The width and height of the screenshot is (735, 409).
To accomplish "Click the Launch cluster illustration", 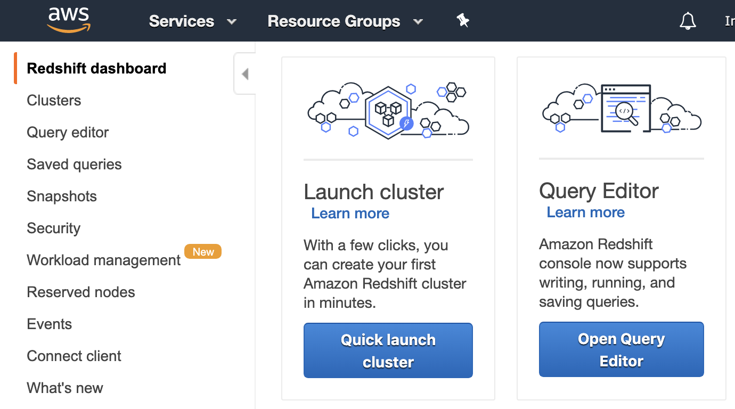I will [388, 111].
